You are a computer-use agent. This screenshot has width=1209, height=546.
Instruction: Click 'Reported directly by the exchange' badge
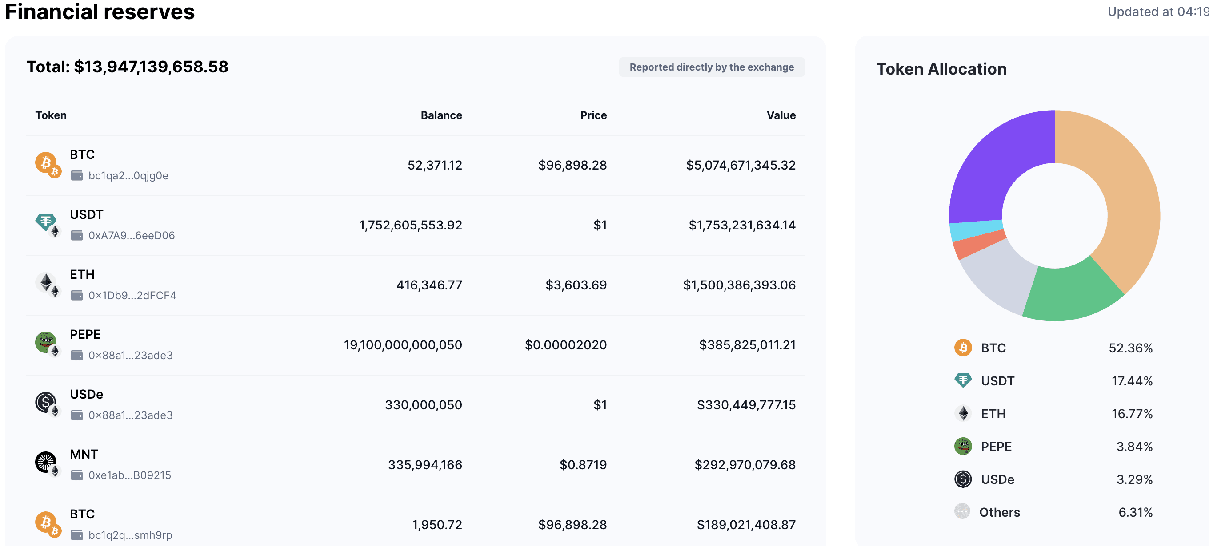[x=712, y=67]
